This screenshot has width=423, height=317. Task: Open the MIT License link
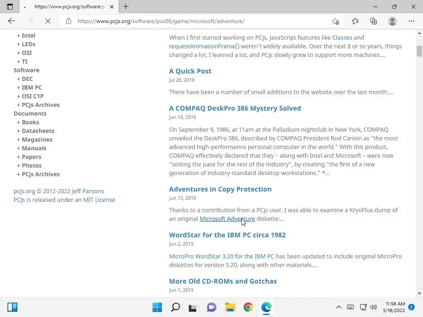pyautogui.click(x=99, y=200)
